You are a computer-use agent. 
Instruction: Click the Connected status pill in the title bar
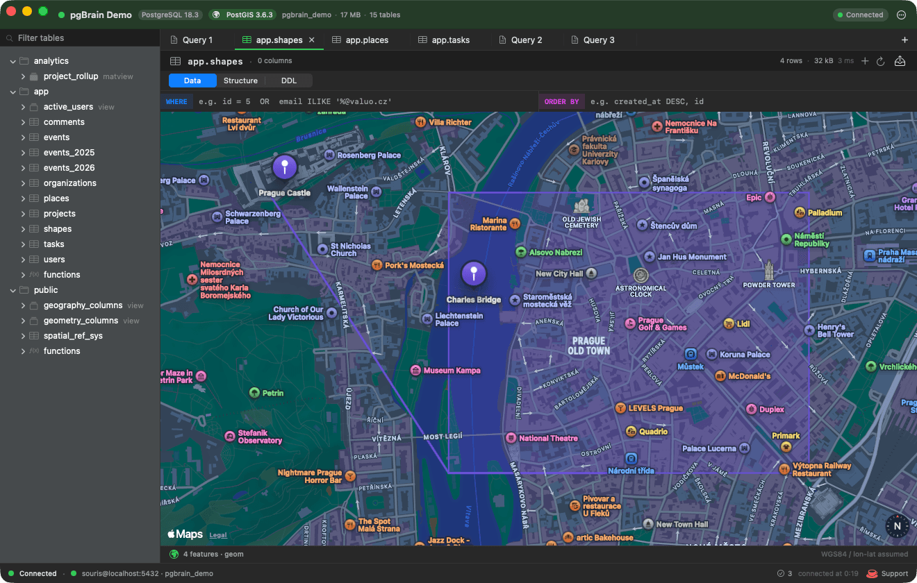pyautogui.click(x=861, y=15)
